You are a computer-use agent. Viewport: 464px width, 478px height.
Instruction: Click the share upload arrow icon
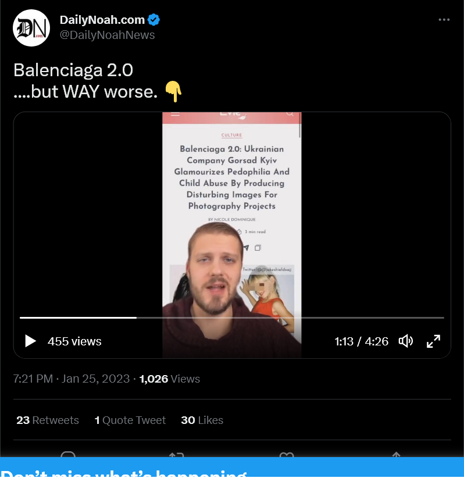[396, 455]
